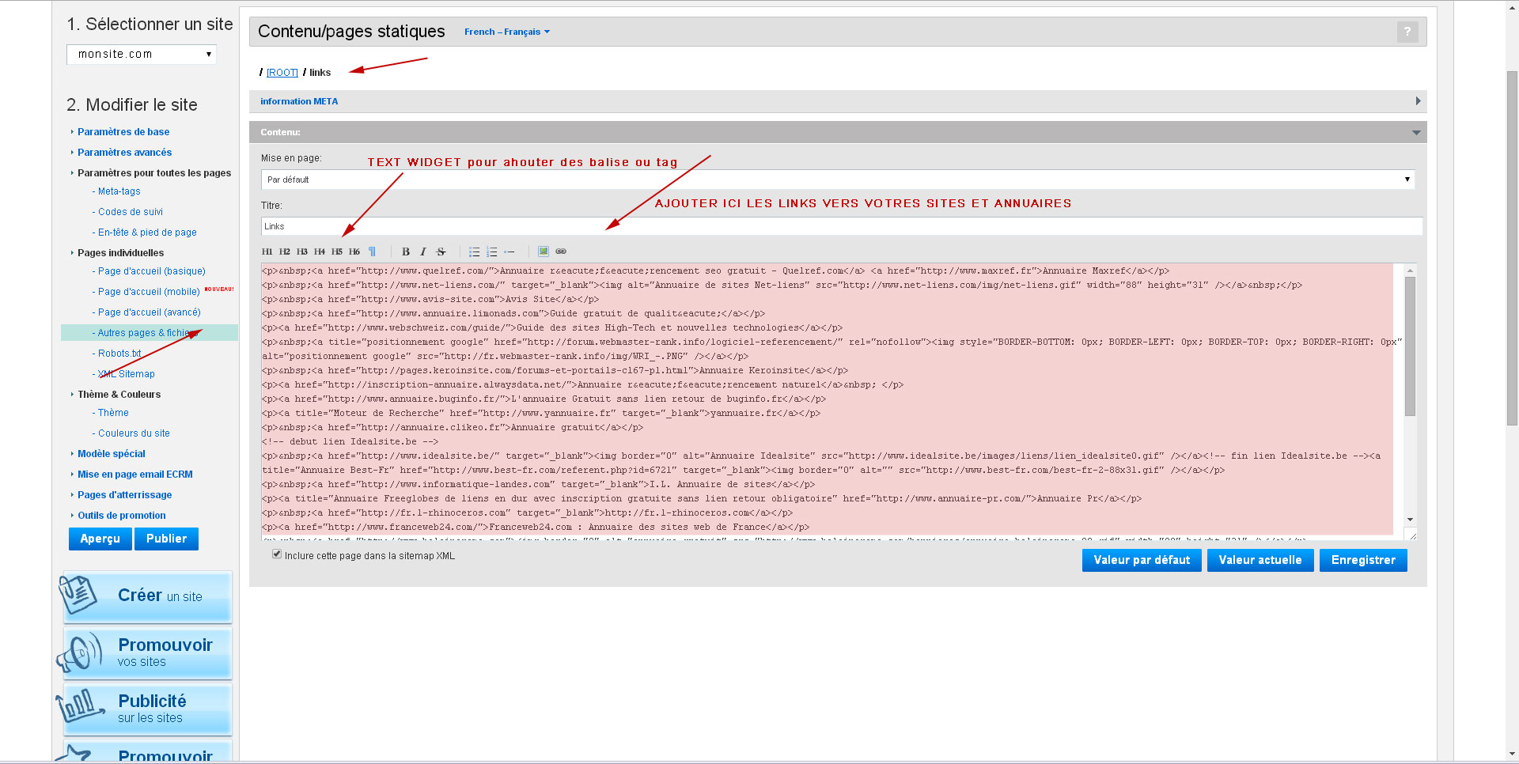Open Page d'accueil (mobile)
Image resolution: width=1519 pixels, height=764 pixels.
point(149,291)
